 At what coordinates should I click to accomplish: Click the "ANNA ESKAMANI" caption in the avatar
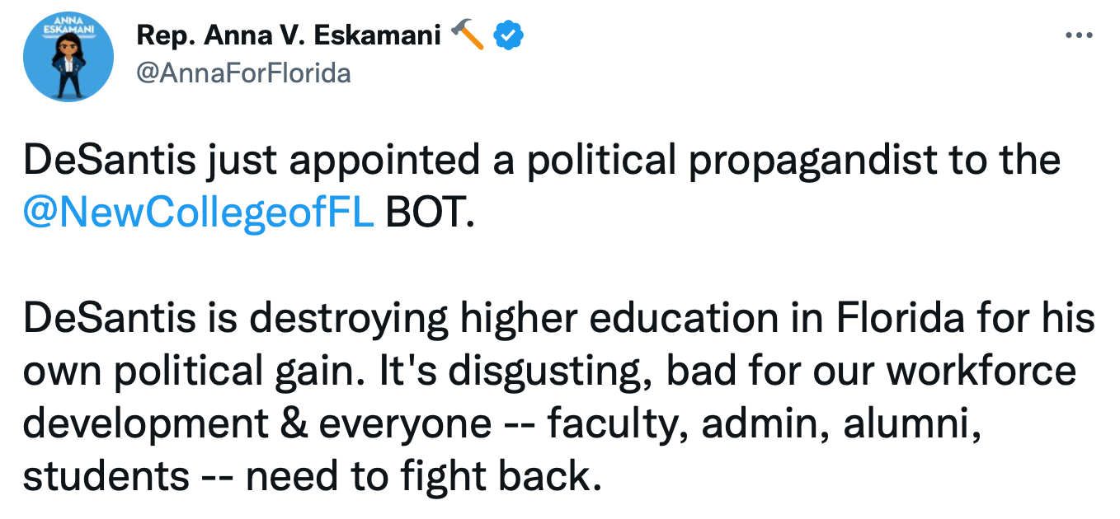tap(68, 22)
